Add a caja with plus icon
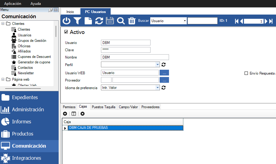Screen dimensions: 276x164 [x=65, y=114]
